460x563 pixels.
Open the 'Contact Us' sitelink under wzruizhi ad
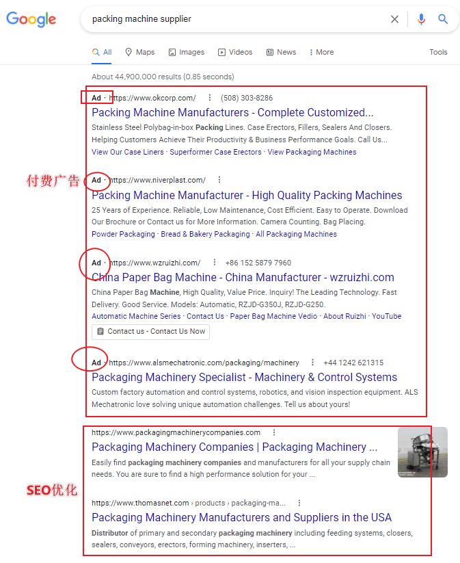tap(205, 316)
